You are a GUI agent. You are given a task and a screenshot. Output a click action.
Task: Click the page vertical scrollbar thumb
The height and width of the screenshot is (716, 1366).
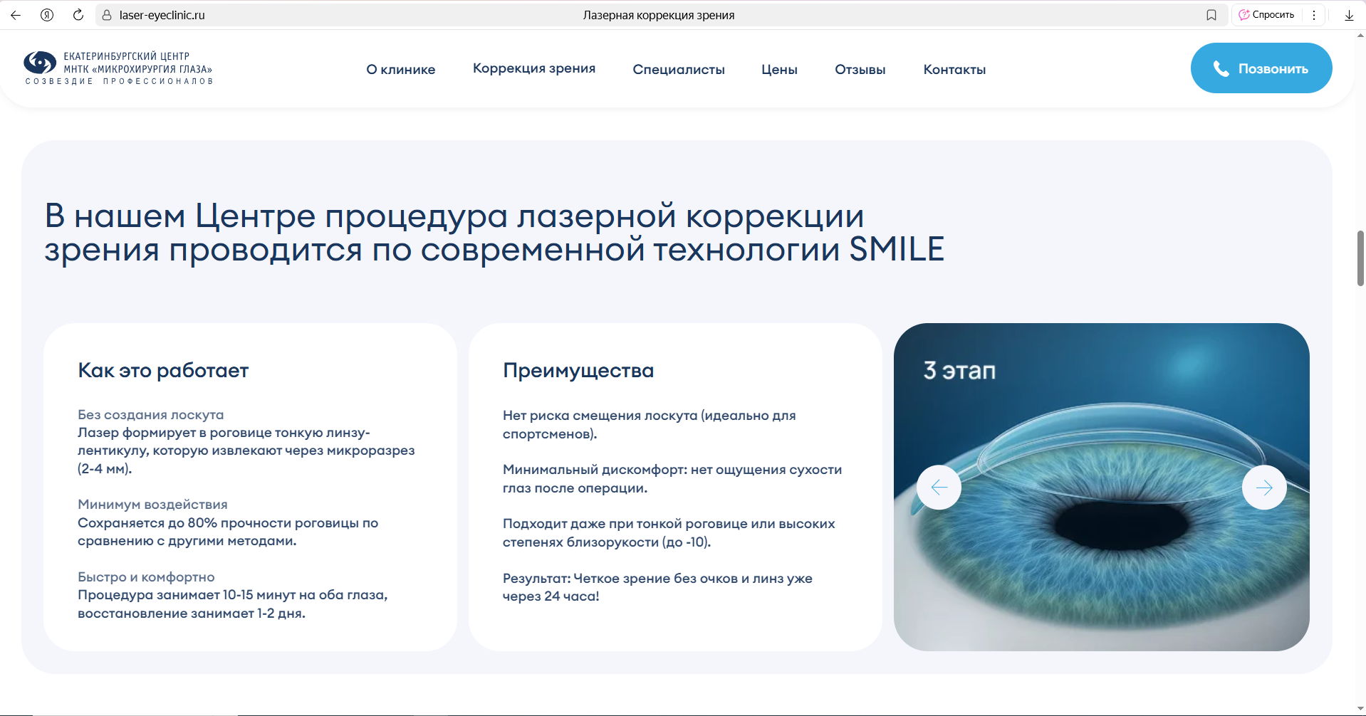1360,258
